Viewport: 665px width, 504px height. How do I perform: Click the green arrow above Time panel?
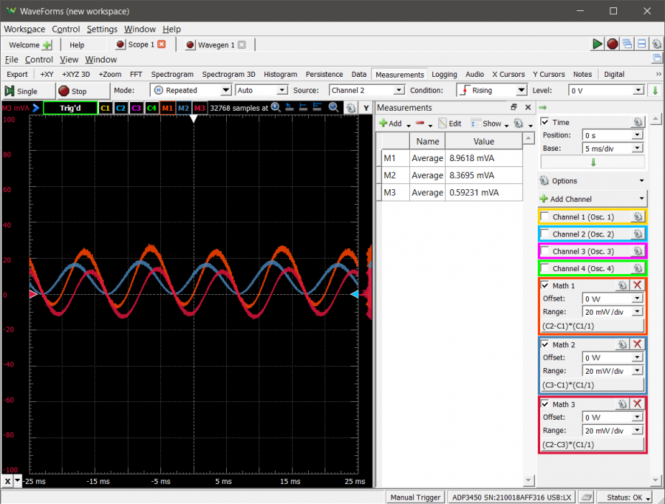[543, 108]
